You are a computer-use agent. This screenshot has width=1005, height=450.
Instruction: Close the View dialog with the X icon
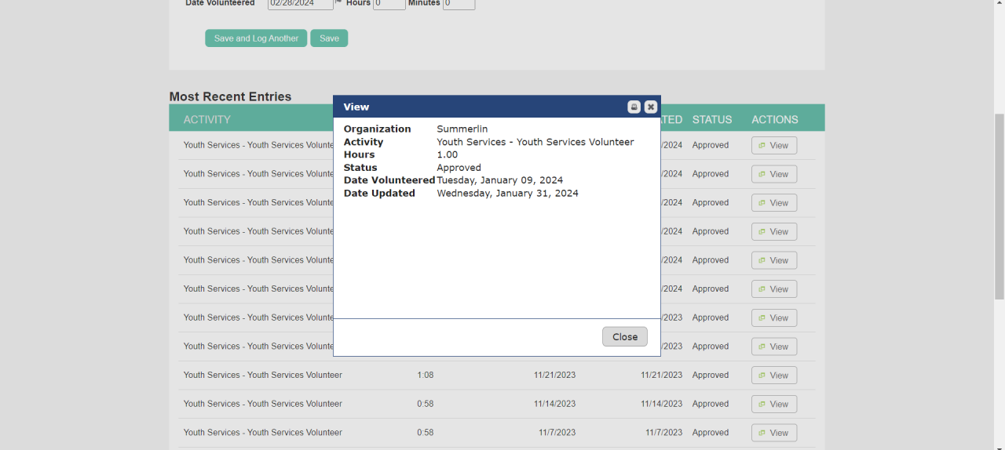[651, 107]
